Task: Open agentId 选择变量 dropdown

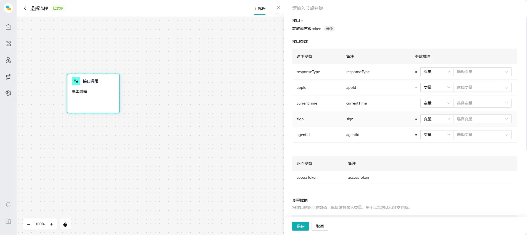Action: [482, 135]
